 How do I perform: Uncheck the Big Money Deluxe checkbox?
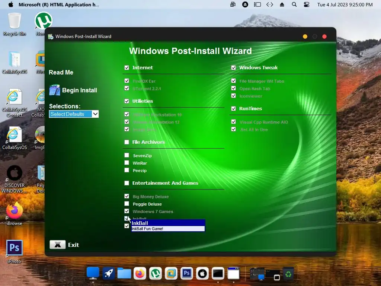tap(127, 196)
